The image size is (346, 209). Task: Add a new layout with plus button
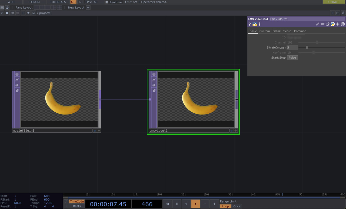[x=88, y=8]
